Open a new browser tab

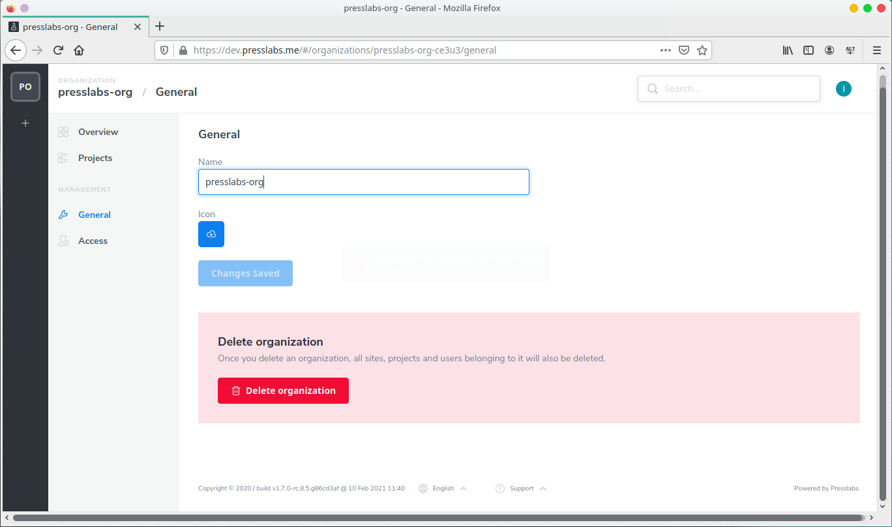(x=160, y=26)
